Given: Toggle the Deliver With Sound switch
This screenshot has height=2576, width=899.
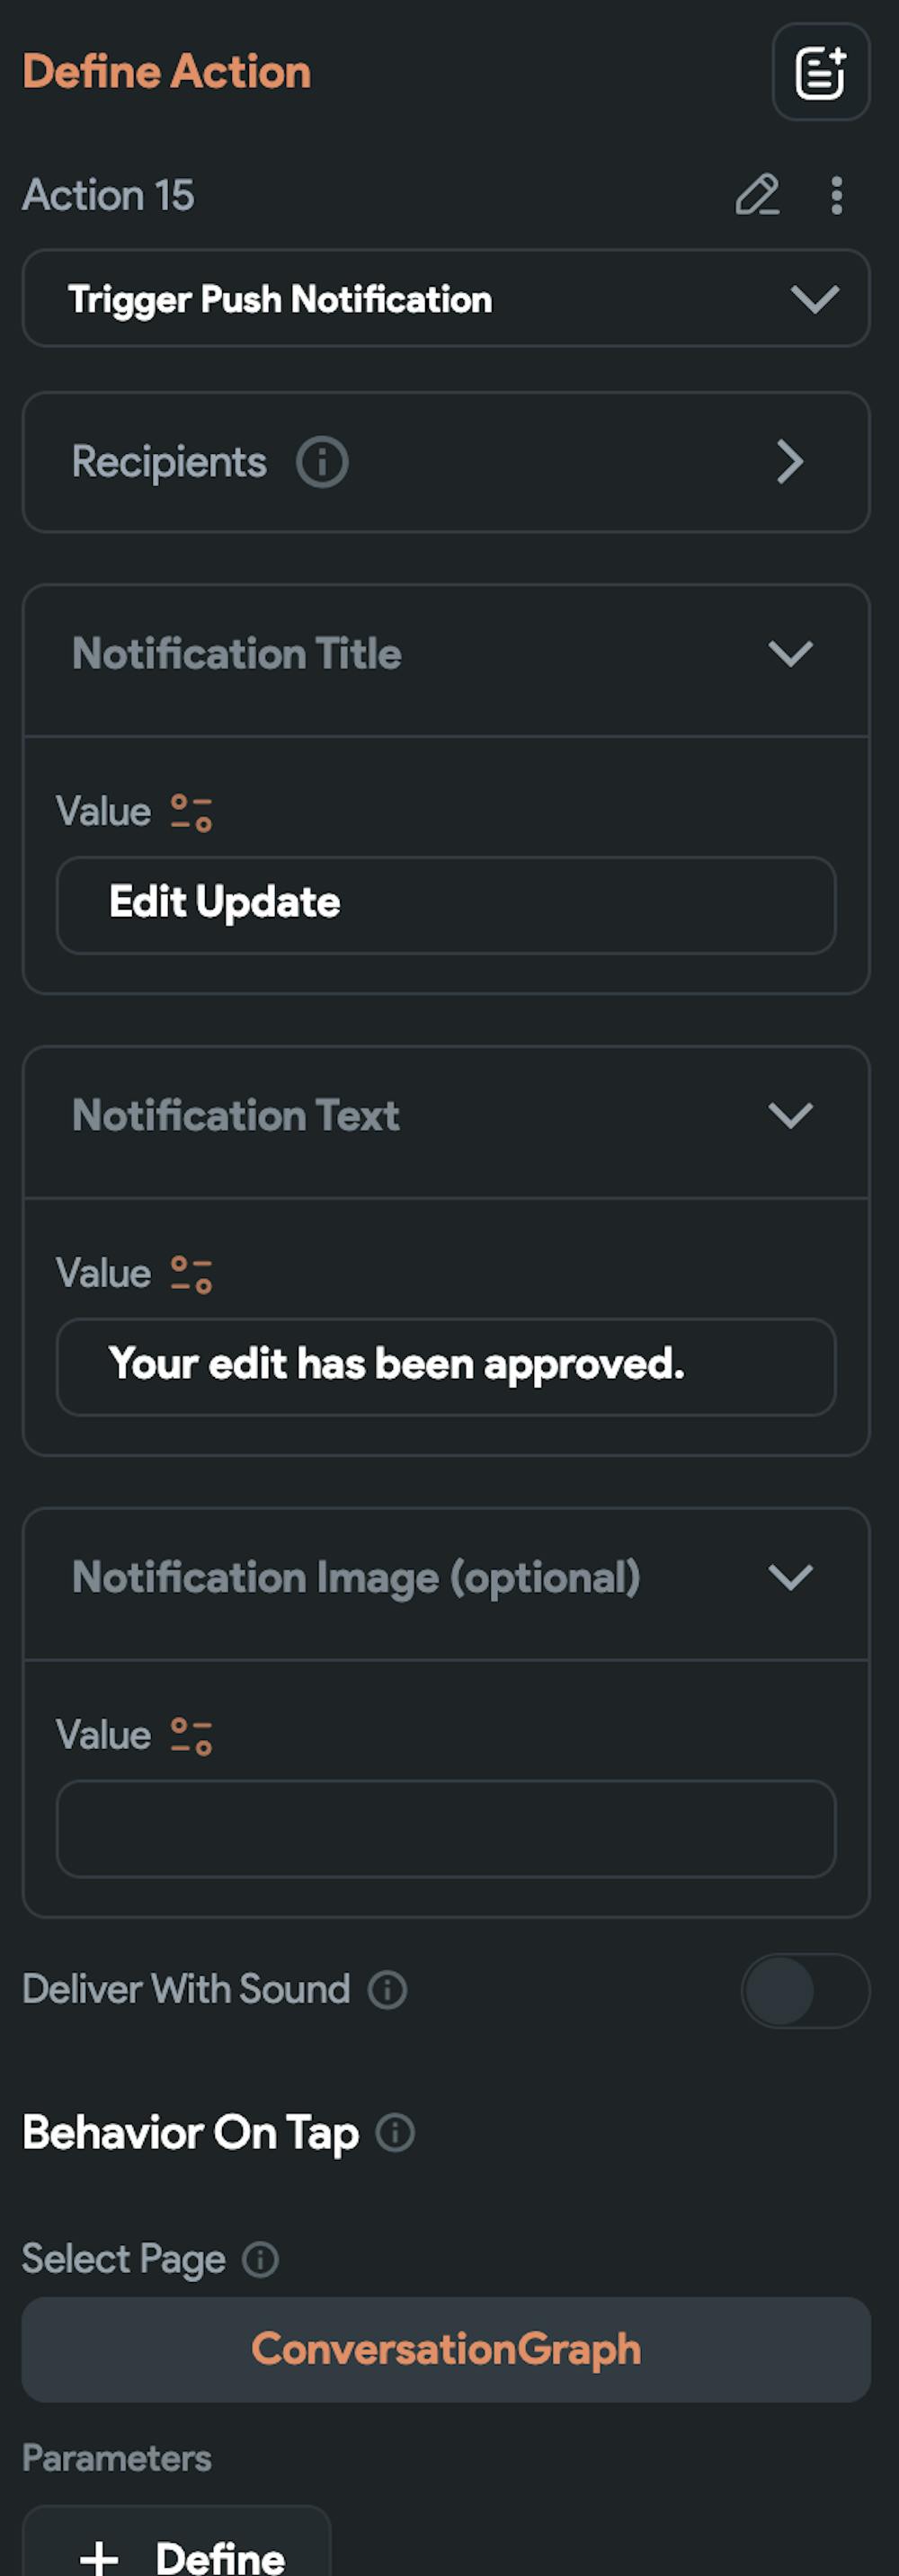Looking at the screenshot, I should click(804, 1990).
